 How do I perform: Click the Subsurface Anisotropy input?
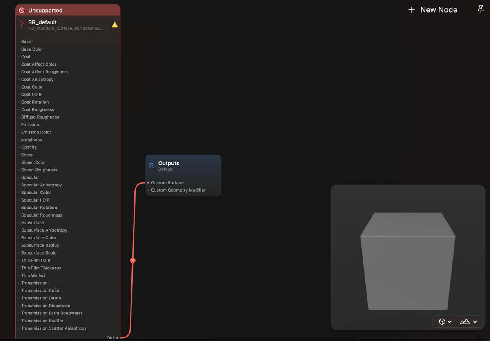tap(44, 230)
